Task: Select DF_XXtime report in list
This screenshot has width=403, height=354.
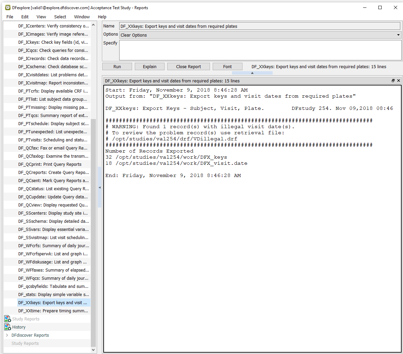Action: (53, 311)
